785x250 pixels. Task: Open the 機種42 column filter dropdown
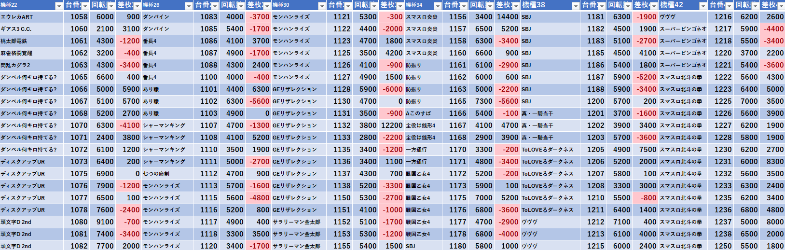[x=703, y=6]
